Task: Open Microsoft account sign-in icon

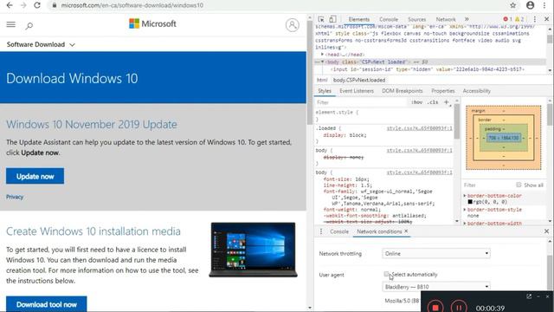Action: (293, 25)
